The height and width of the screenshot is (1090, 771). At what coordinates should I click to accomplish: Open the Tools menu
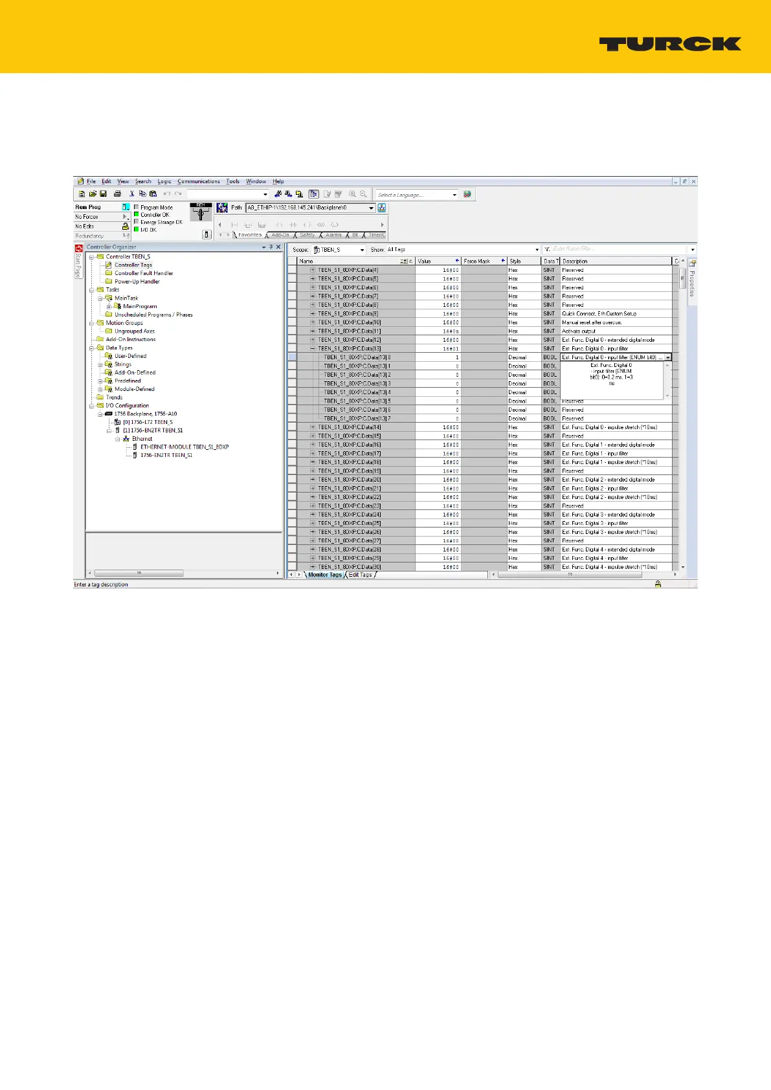coord(233,181)
